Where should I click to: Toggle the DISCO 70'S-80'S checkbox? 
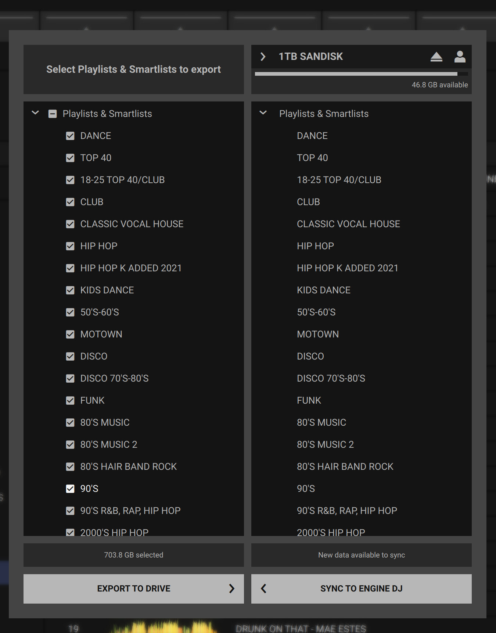[70, 379]
